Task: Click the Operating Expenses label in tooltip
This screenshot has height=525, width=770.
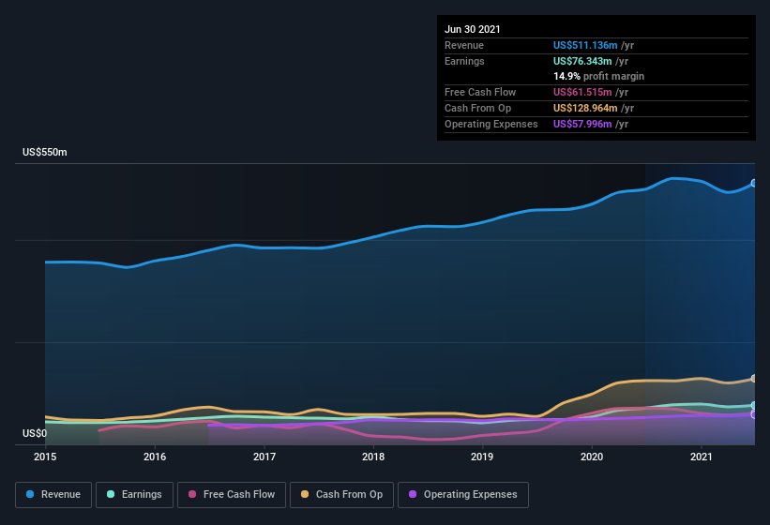Action: click(491, 124)
